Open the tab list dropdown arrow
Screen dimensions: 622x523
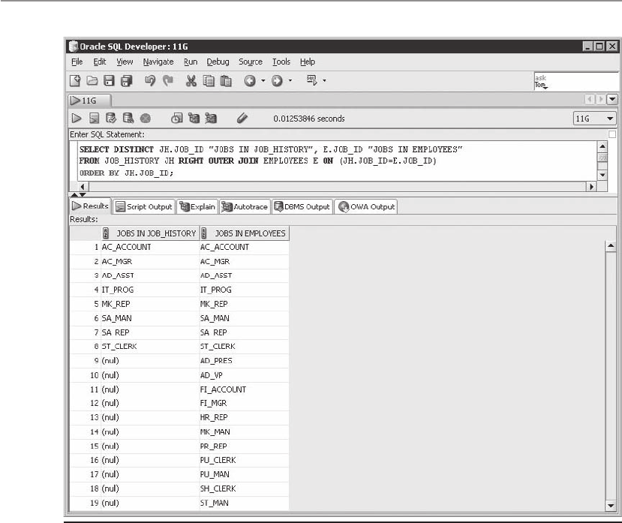click(612, 99)
